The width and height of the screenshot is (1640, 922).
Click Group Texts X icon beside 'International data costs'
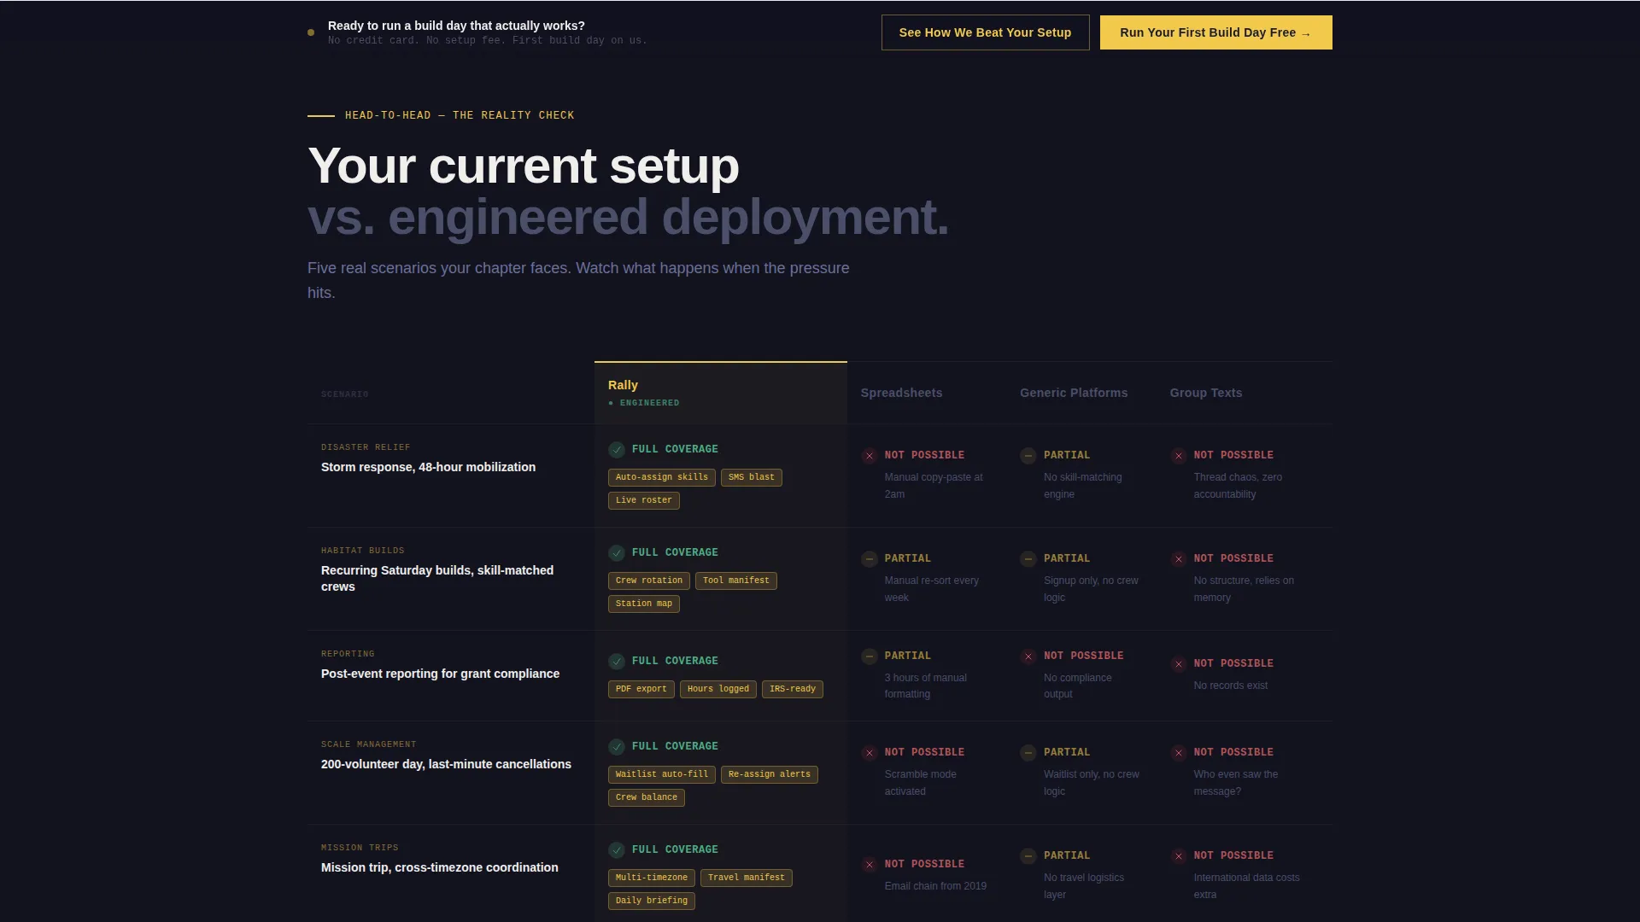pos(1179,856)
